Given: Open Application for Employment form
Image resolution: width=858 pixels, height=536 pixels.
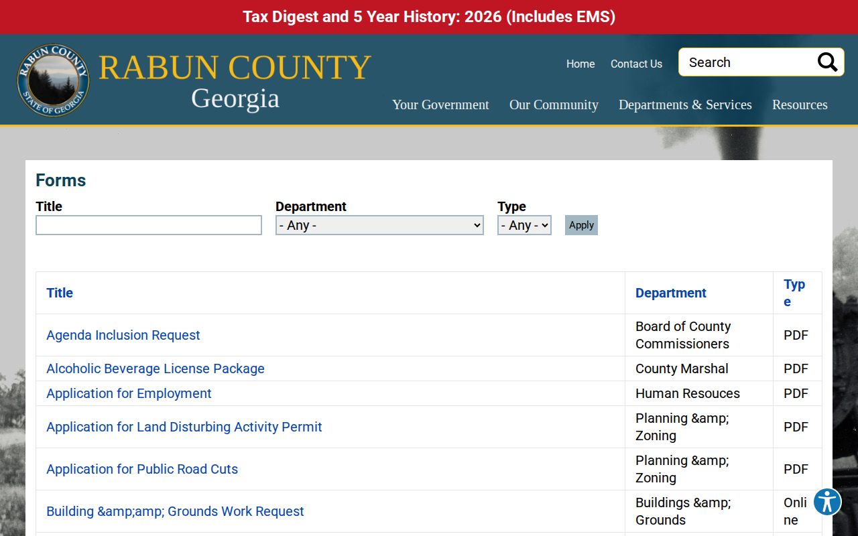Looking at the screenshot, I should coord(129,393).
